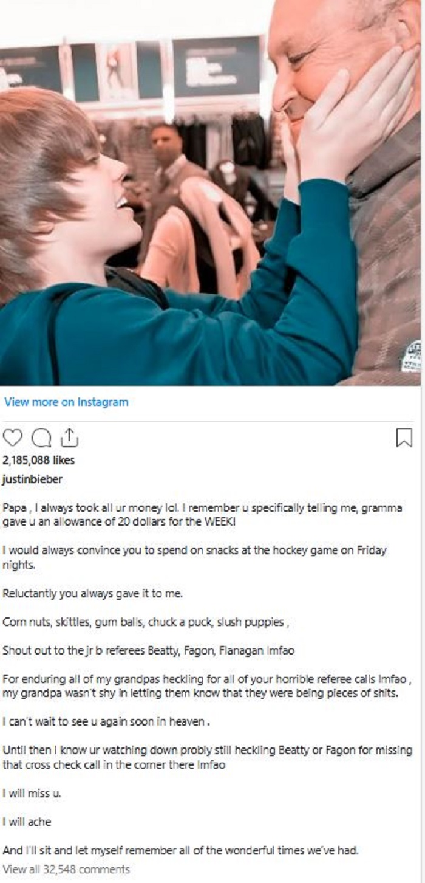
Task: Visit the justinbieber profile username
Action: (32, 479)
